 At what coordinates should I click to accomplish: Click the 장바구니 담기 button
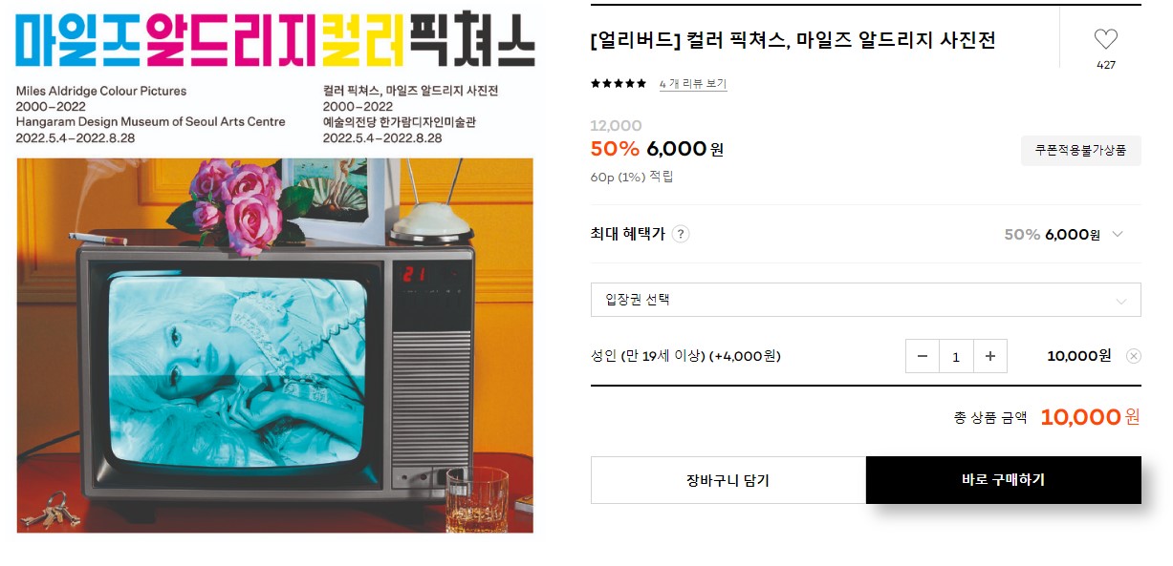pos(728,480)
